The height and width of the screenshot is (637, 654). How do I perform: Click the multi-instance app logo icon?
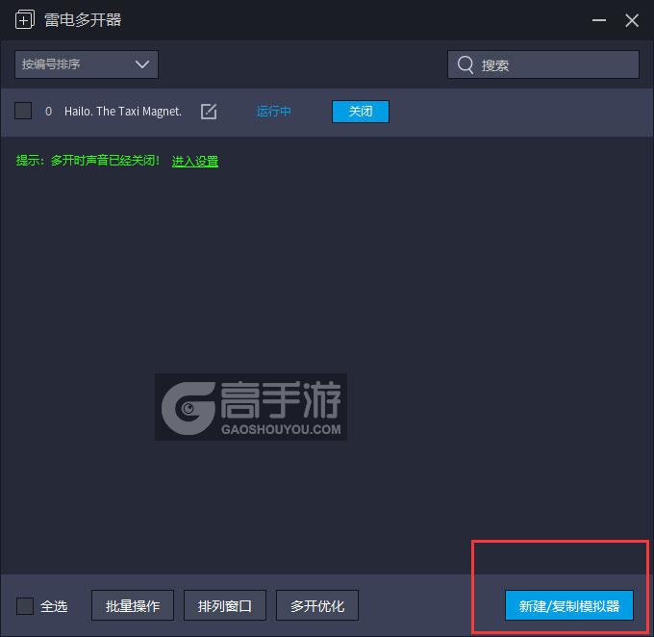pos(25,19)
